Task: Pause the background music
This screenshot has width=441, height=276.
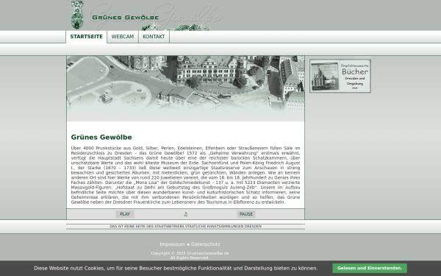Action: coord(245,214)
